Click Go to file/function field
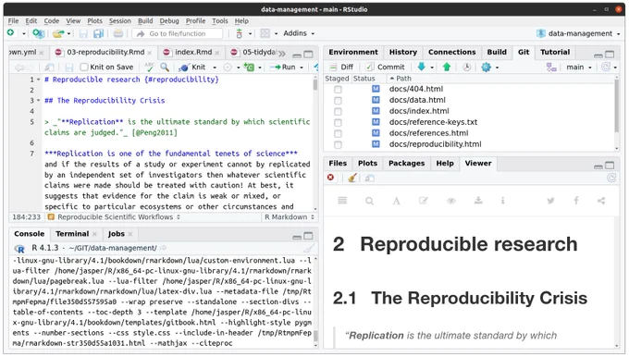 pyautogui.click(x=178, y=33)
